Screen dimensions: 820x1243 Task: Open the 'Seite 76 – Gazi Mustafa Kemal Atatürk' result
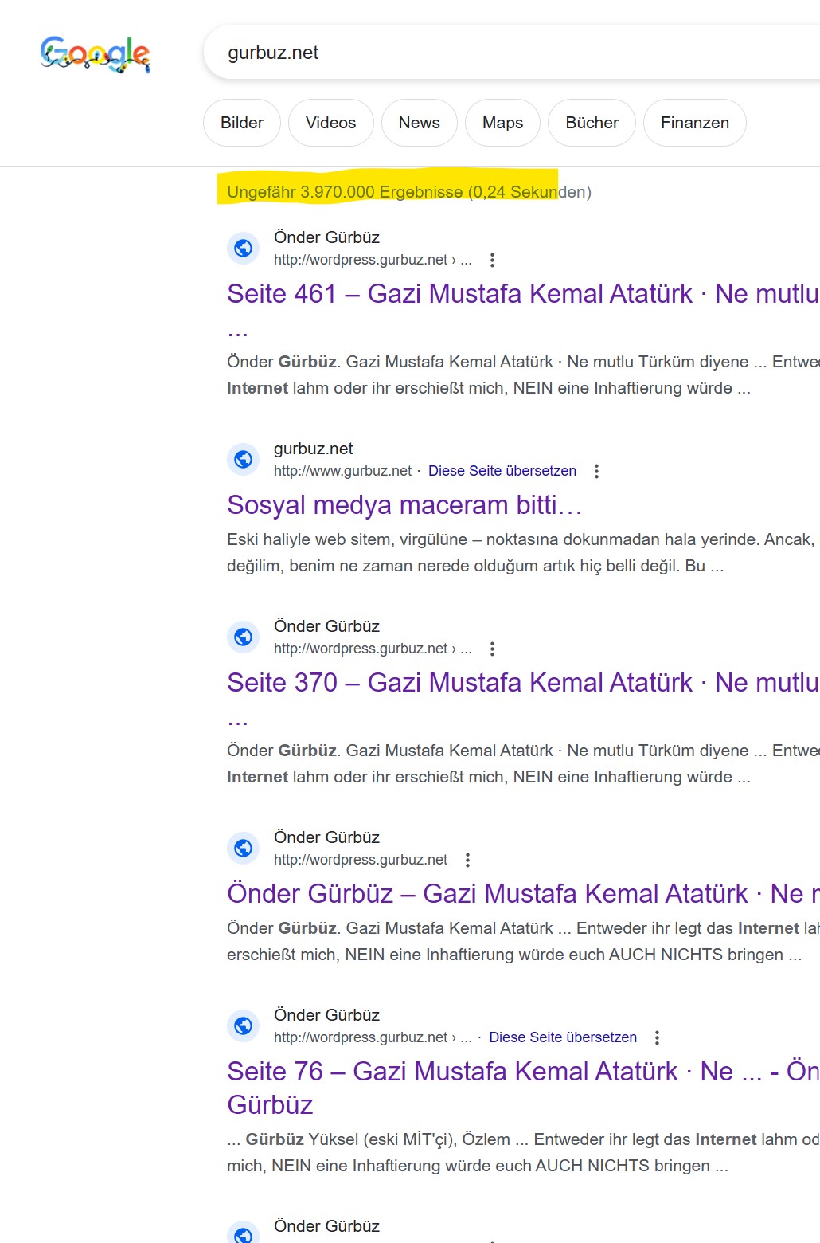[522, 1088]
